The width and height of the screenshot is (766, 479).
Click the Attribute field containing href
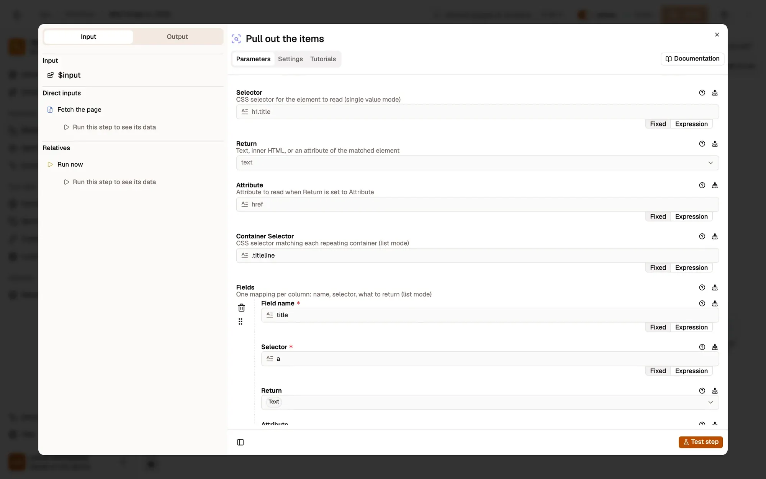(x=477, y=205)
